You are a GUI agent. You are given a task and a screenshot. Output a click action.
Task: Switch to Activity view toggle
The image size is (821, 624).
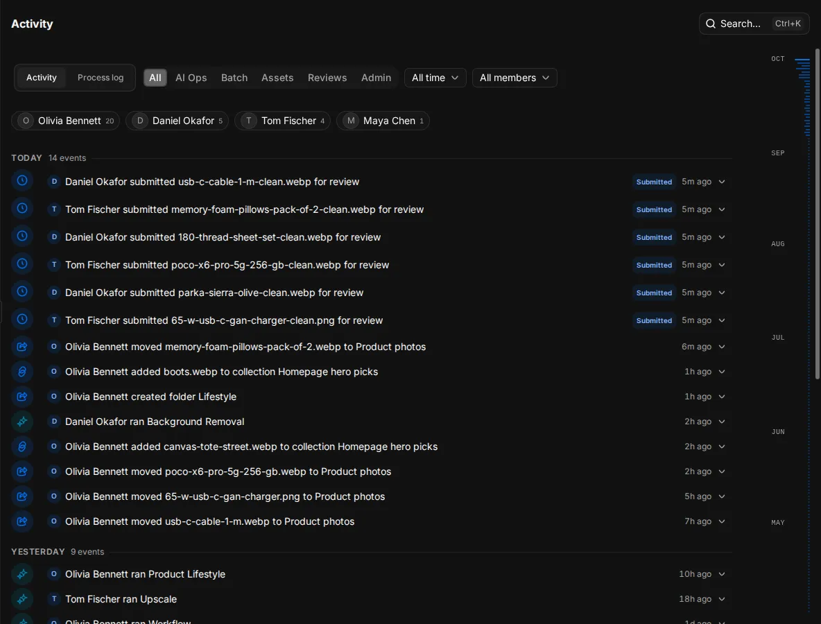[42, 78]
